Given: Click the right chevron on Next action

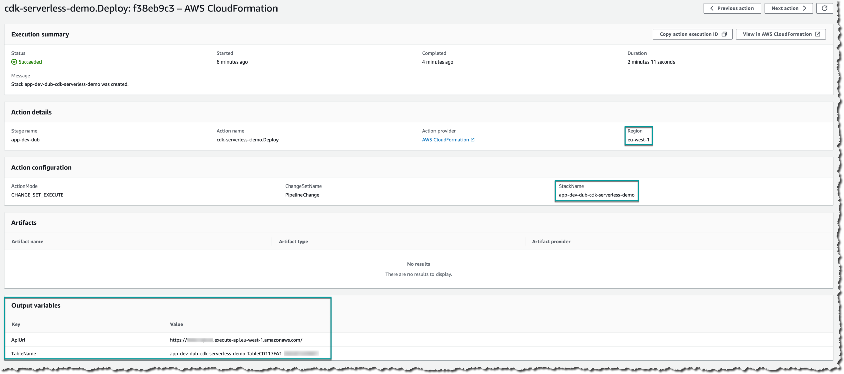Looking at the screenshot, I should pyautogui.click(x=805, y=8).
